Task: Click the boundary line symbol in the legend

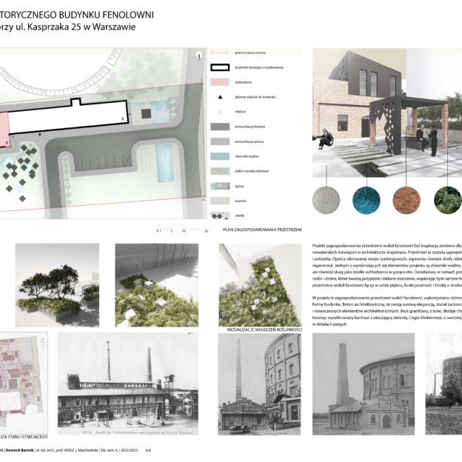Action: [x=220, y=53]
